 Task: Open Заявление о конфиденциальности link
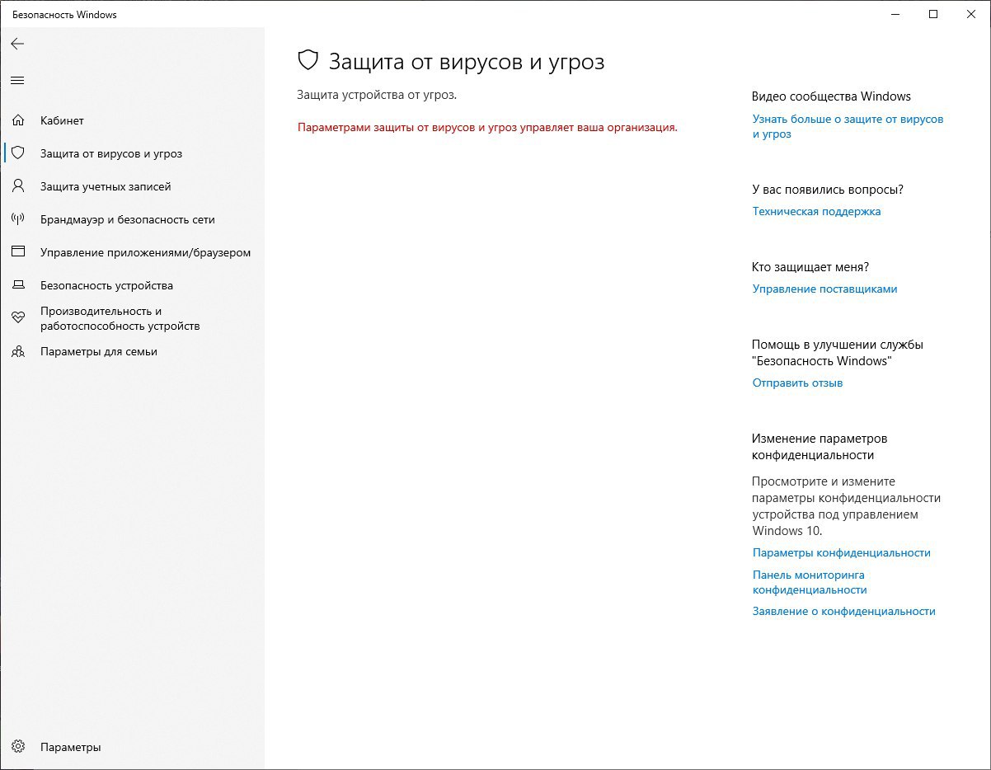[x=843, y=611]
